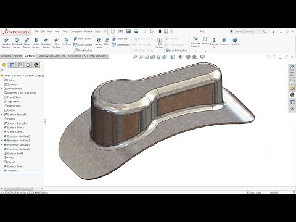Open the Help menu
Image resolution: width=296 pixels, height=222 pixels.
point(98,31)
